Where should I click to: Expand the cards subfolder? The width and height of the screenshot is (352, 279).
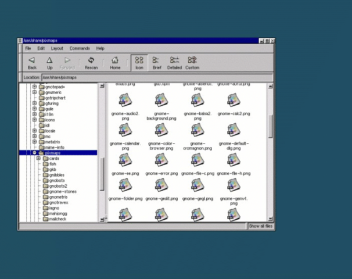click(38, 158)
